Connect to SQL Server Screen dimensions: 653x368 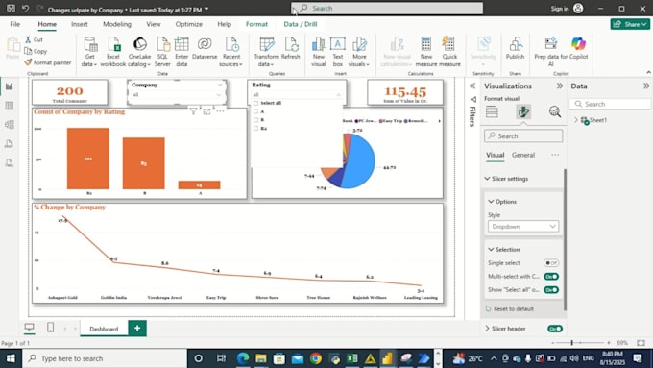click(162, 52)
